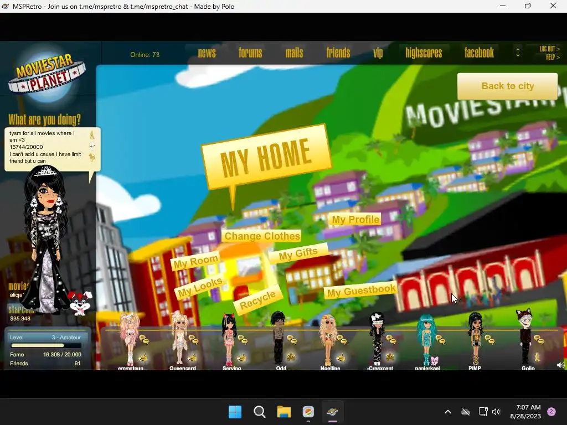Open the highscores menu
This screenshot has height=425, width=567.
coord(424,53)
